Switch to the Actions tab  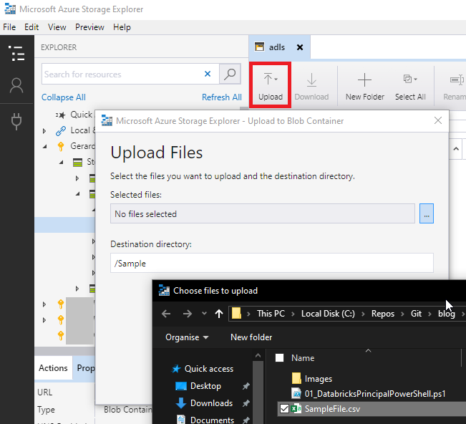pyautogui.click(x=53, y=368)
